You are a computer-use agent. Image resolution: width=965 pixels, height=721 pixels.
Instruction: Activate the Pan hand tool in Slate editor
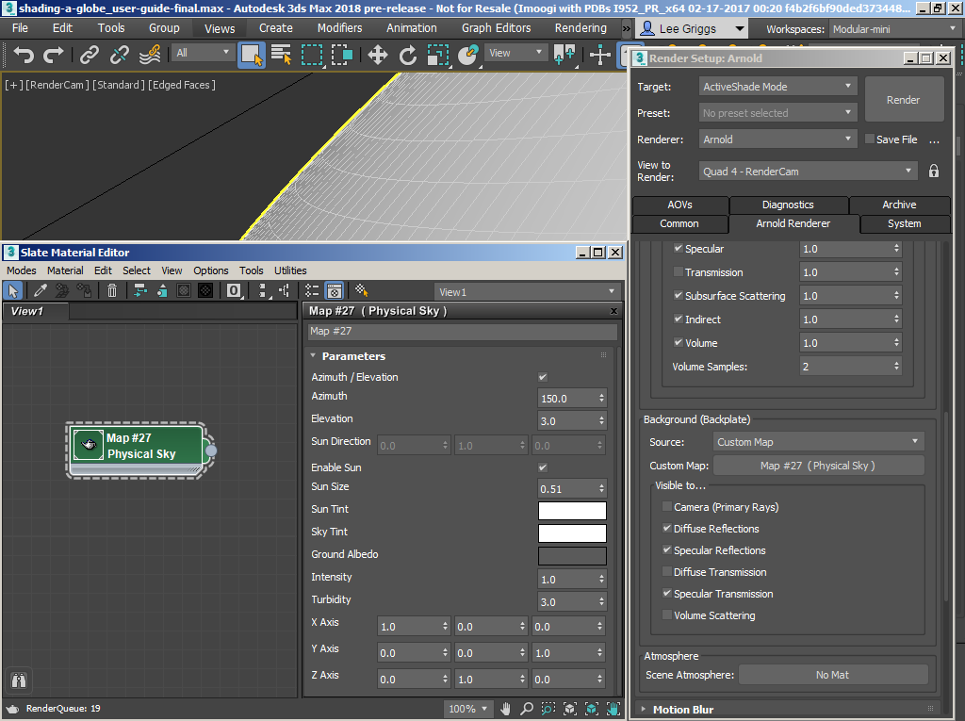coord(506,709)
